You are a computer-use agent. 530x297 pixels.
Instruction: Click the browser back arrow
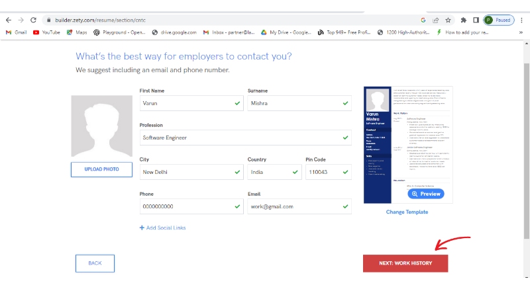coord(8,20)
